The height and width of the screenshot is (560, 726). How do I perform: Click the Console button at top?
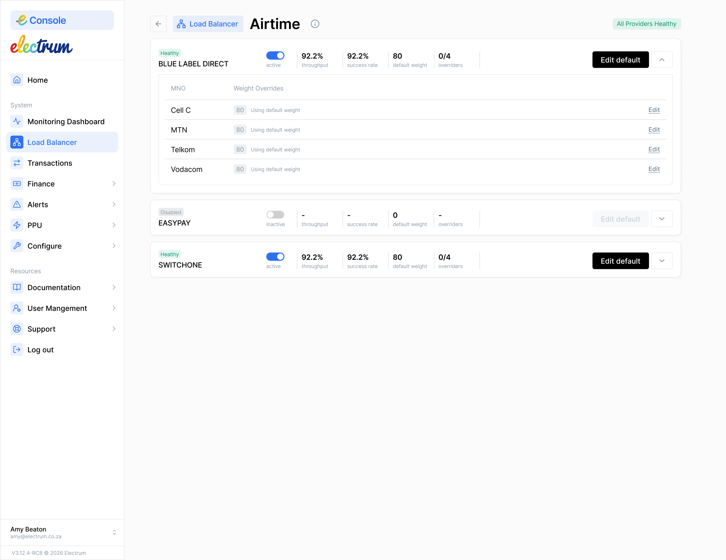(62, 20)
